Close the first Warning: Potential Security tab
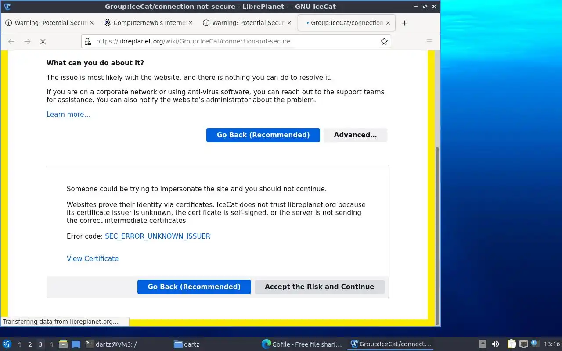The width and height of the screenshot is (562, 351). (x=92, y=23)
